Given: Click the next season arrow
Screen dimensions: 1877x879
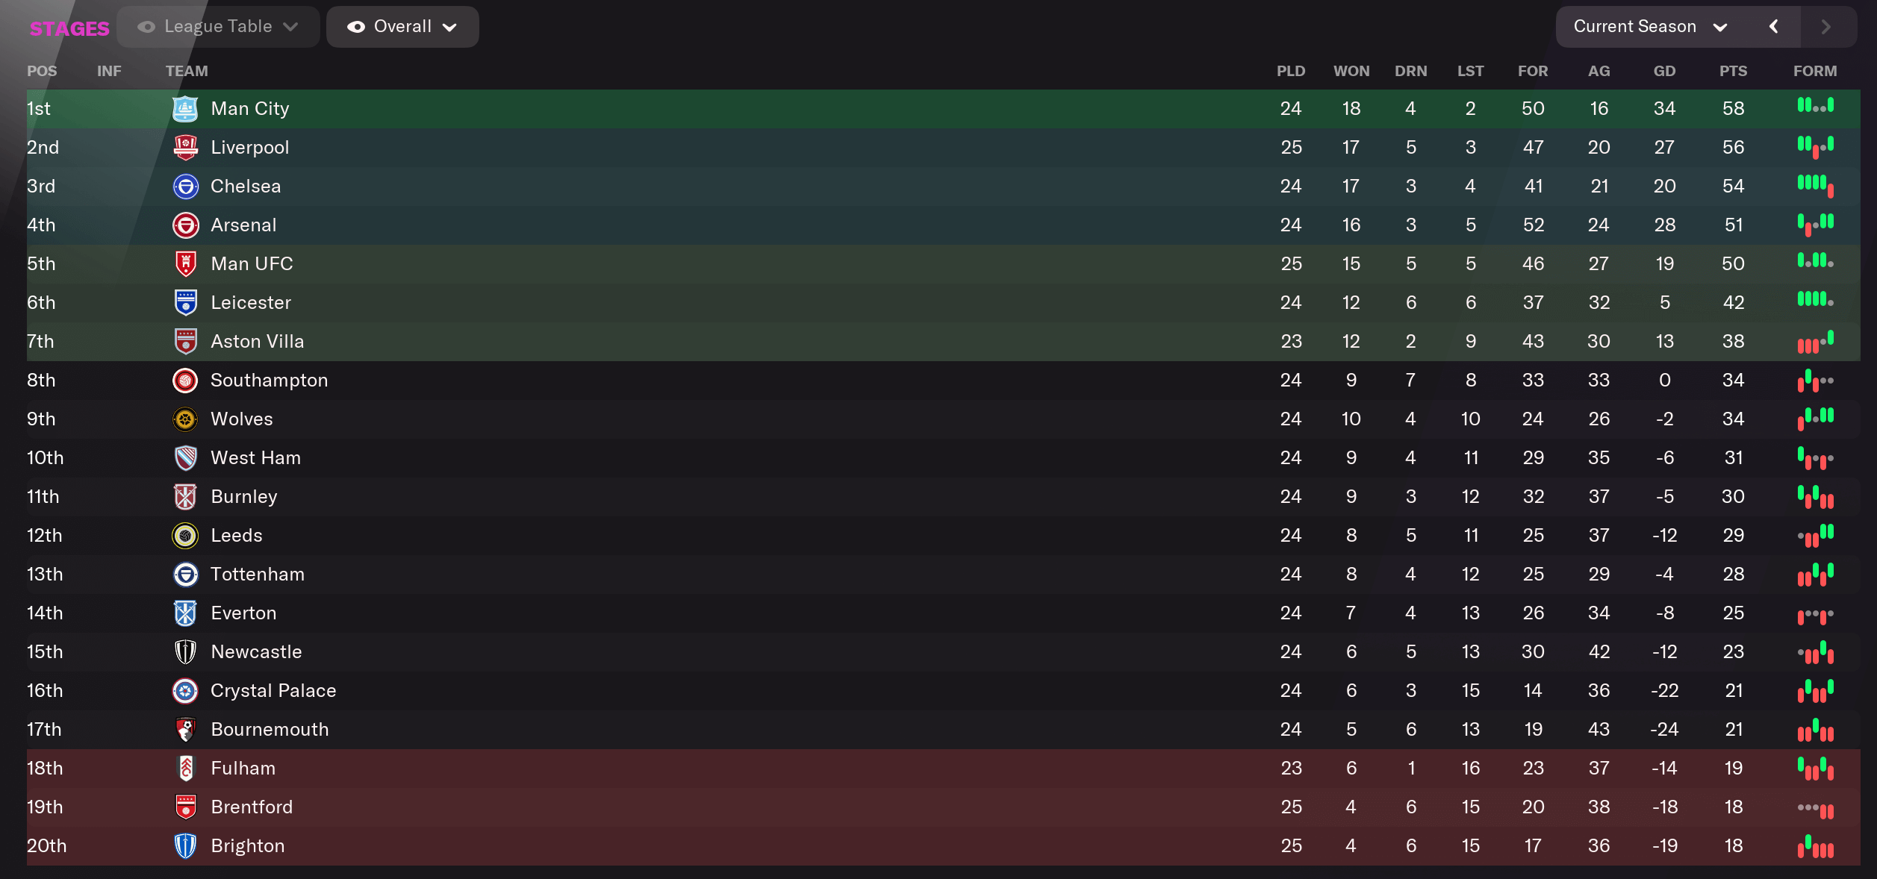Looking at the screenshot, I should pos(1825,26).
